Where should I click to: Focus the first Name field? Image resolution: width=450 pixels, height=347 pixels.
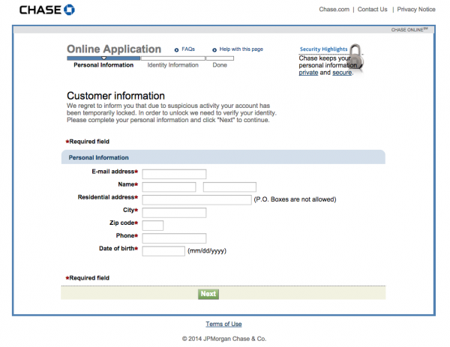tap(169, 187)
